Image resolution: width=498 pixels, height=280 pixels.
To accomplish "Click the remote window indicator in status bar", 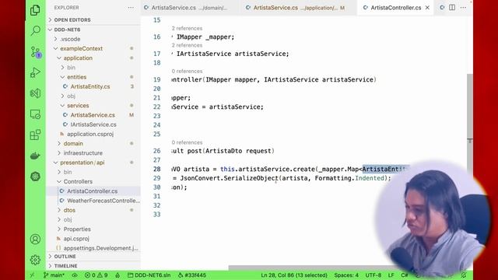I will pyautogui.click(x=32, y=275).
